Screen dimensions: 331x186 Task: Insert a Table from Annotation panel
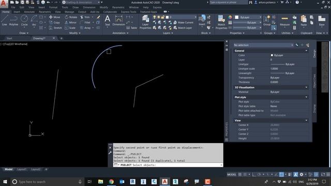131,28
